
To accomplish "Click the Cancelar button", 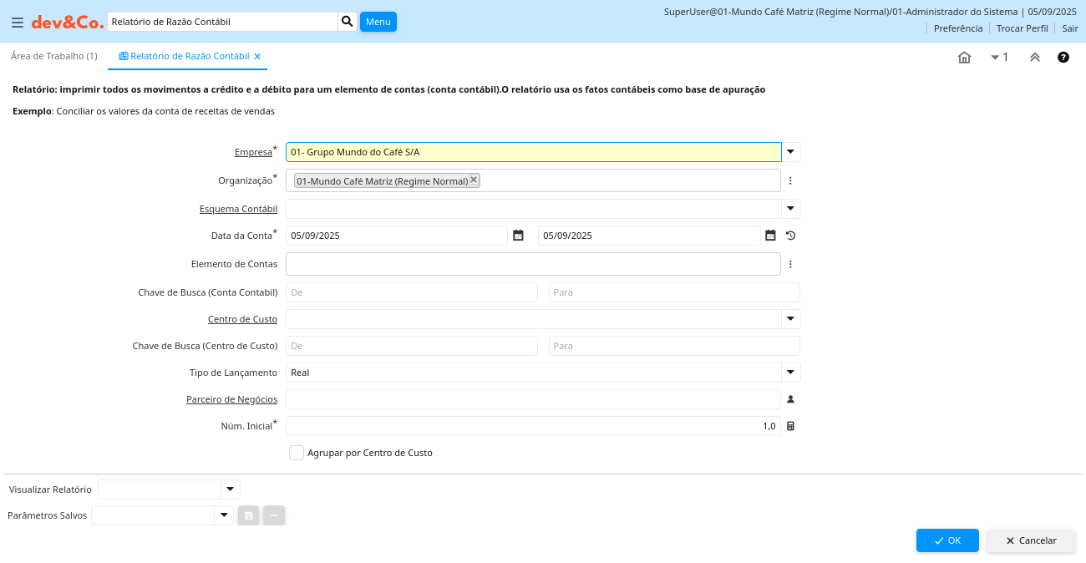I will (1031, 540).
